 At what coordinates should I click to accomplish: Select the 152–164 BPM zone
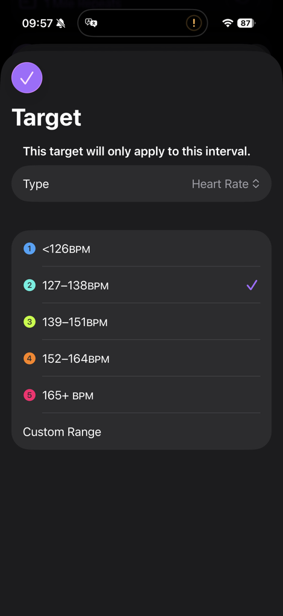tap(141, 359)
